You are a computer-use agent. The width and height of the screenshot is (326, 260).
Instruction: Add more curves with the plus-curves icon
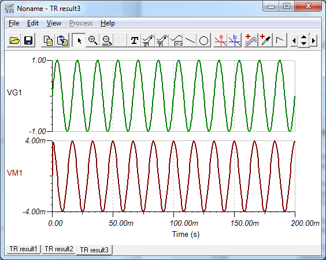point(251,40)
